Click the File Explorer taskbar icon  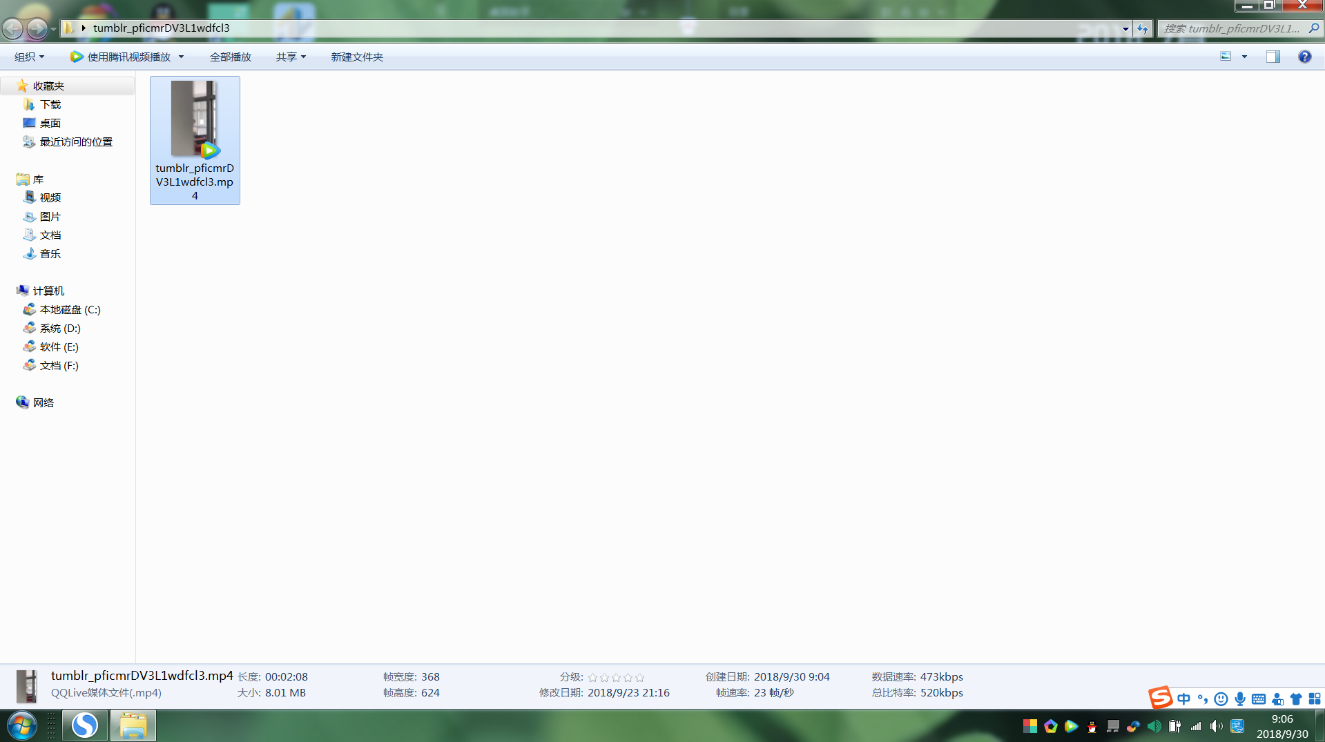[133, 725]
